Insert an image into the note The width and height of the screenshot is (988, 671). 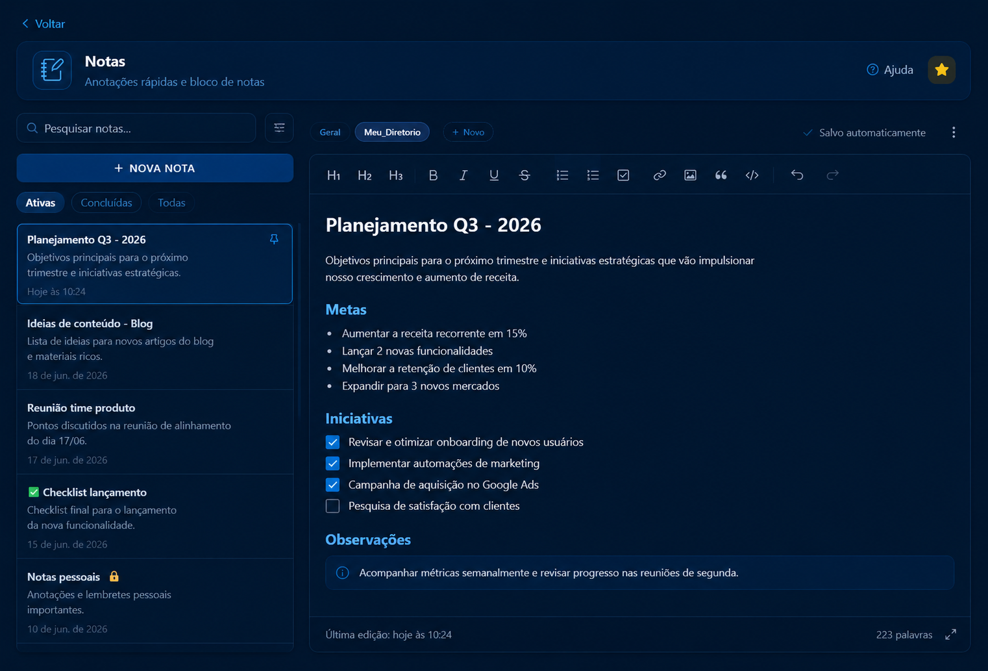[690, 175]
